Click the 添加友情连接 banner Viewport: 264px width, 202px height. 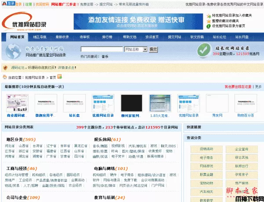click(x=138, y=22)
